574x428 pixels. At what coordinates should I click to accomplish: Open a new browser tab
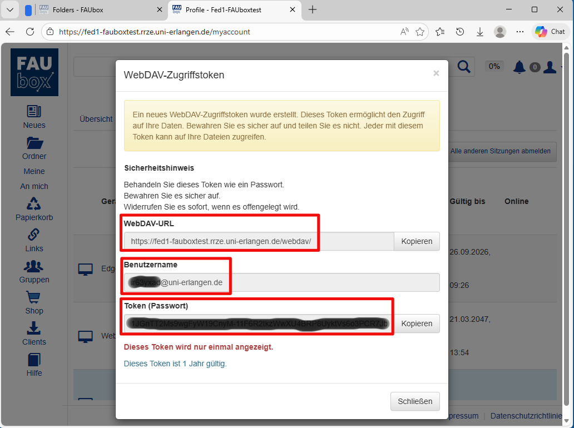click(313, 9)
